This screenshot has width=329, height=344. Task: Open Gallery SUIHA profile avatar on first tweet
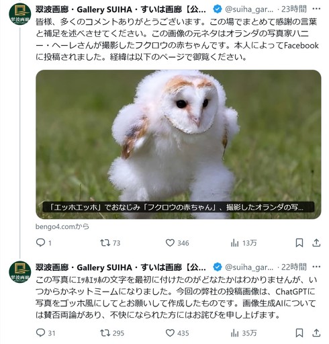click(19, 14)
